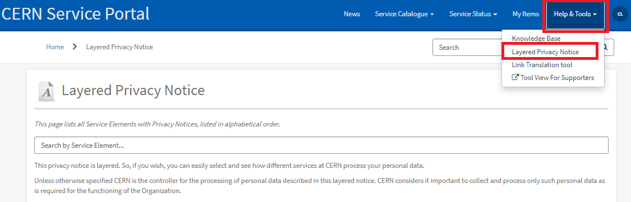The width and height of the screenshot is (631, 202).
Task: Click the Layered Privacy Notice page heading
Action: coord(133,90)
